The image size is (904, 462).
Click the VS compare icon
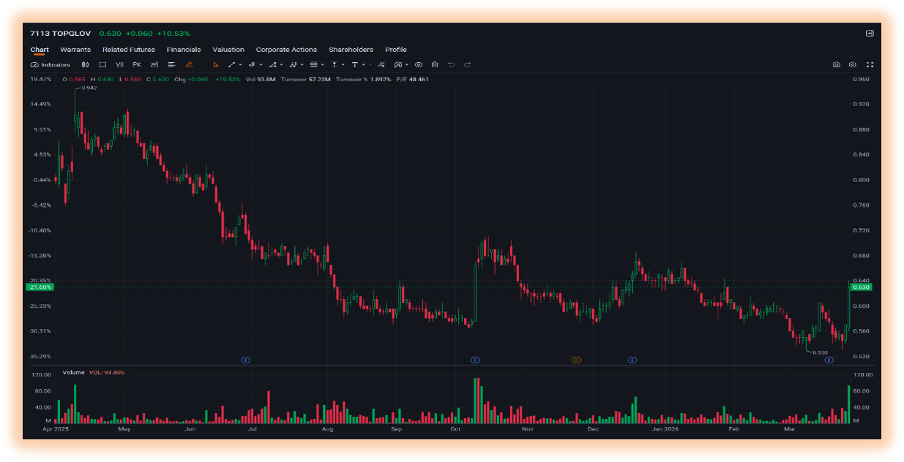point(119,64)
